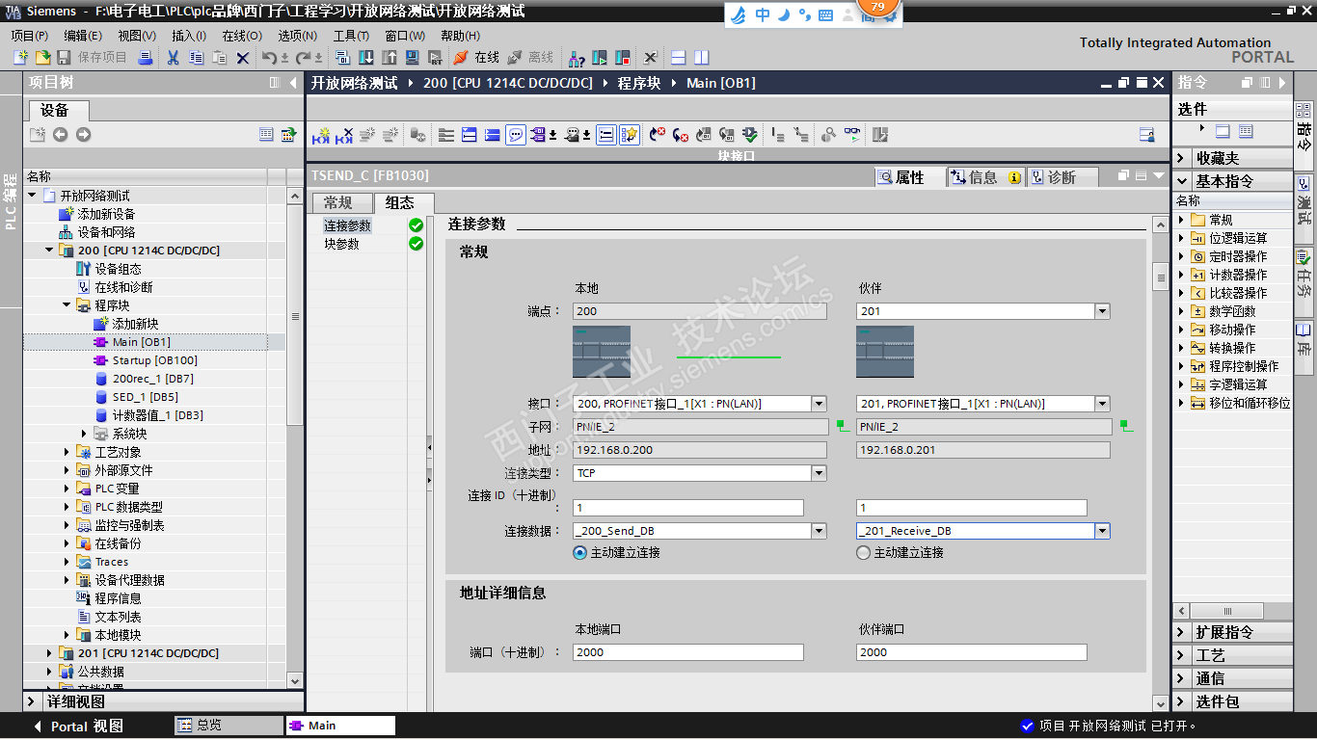Click the Go online 在线 button

click(x=476, y=58)
